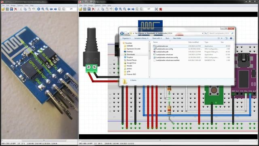Zoom out icon in left IrfanView toolbar
Viewport: 259px width, 146px height.
tap(47, 9)
